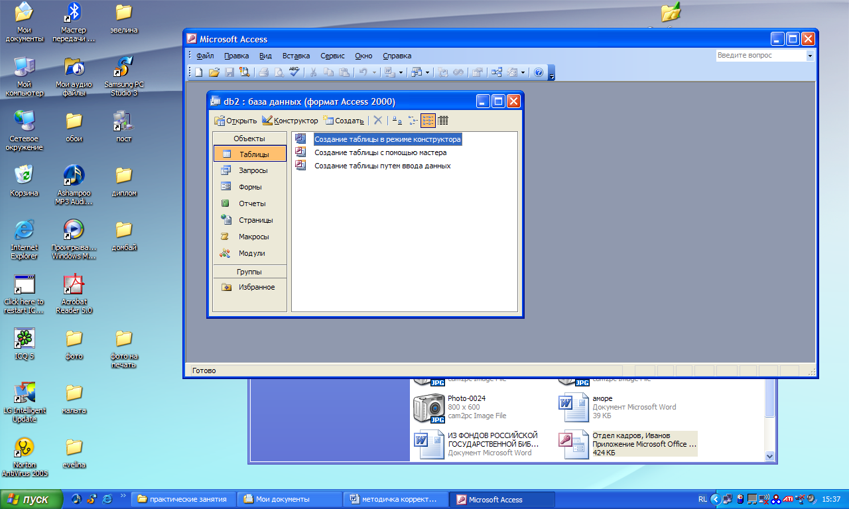Select Таблицы in Objects panel
The height and width of the screenshot is (509, 849).
[x=250, y=154]
